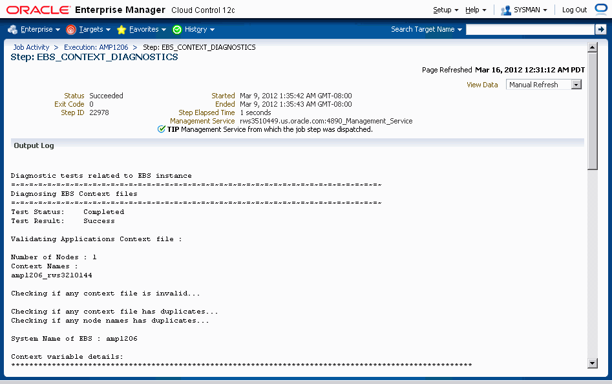Click the Log Out link
612x384 pixels.
click(x=574, y=10)
